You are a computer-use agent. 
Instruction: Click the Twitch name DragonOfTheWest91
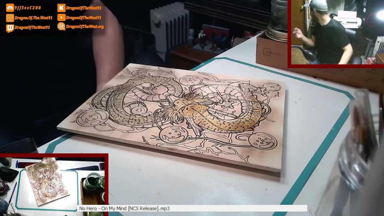point(32,28)
